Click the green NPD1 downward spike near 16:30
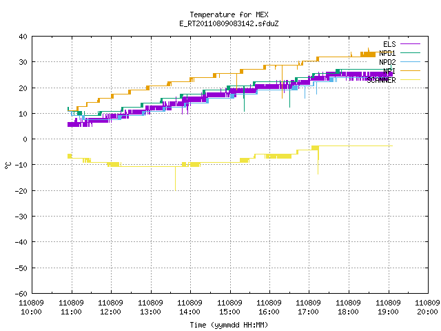 tap(289, 94)
